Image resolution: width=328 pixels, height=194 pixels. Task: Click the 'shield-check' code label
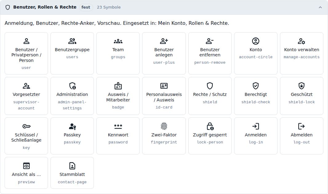[256, 102]
